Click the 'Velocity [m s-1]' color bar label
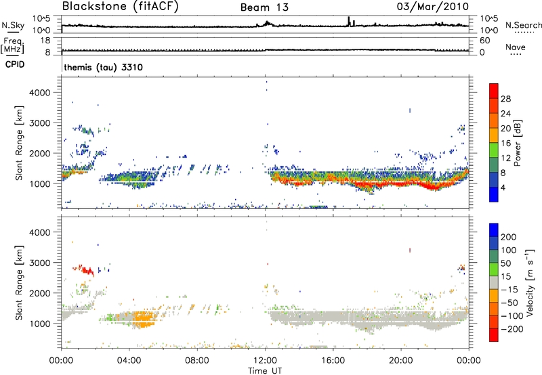The image size is (542, 375). (530, 282)
